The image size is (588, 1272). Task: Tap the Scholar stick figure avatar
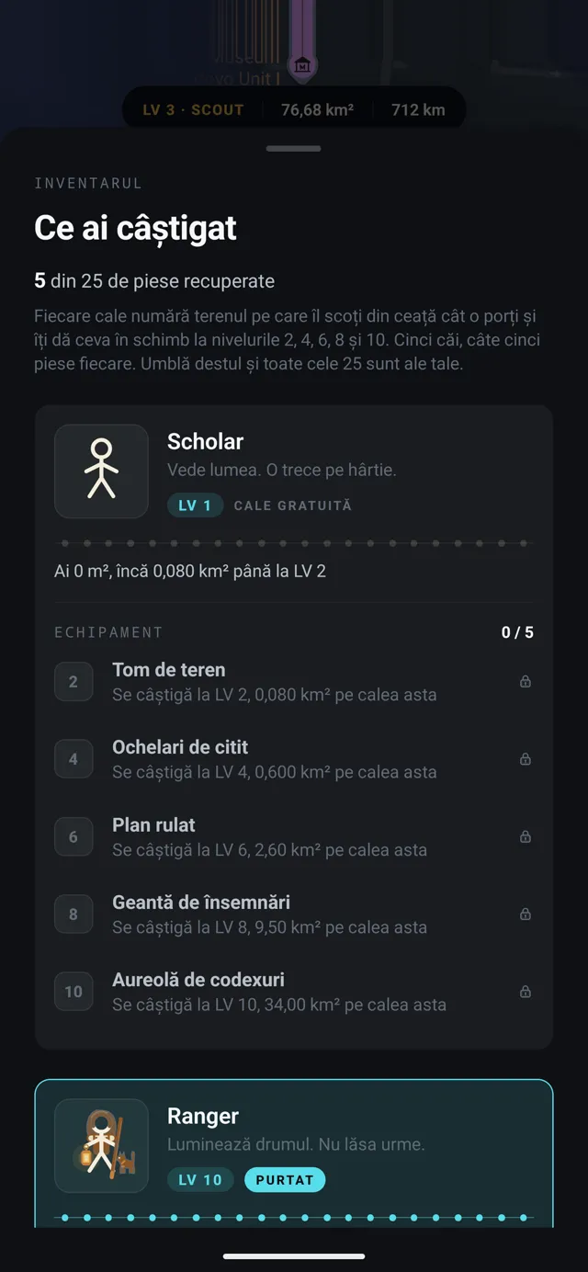point(101,471)
